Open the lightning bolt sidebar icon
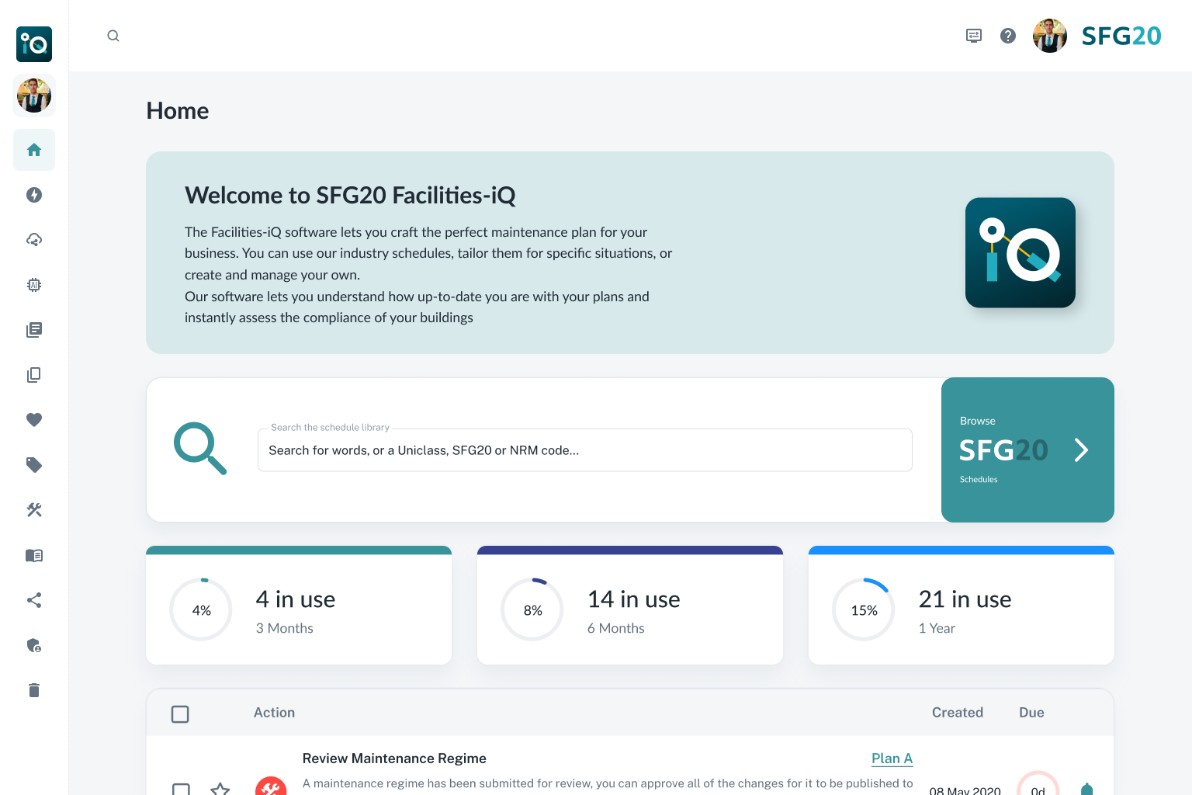Viewport: 1192px width, 795px height. coord(34,195)
